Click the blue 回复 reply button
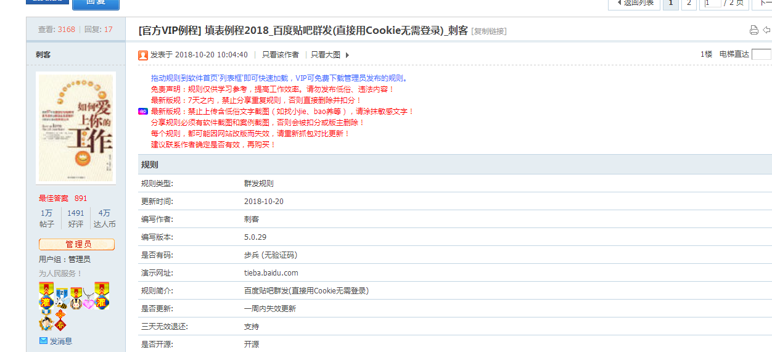 [x=96, y=4]
